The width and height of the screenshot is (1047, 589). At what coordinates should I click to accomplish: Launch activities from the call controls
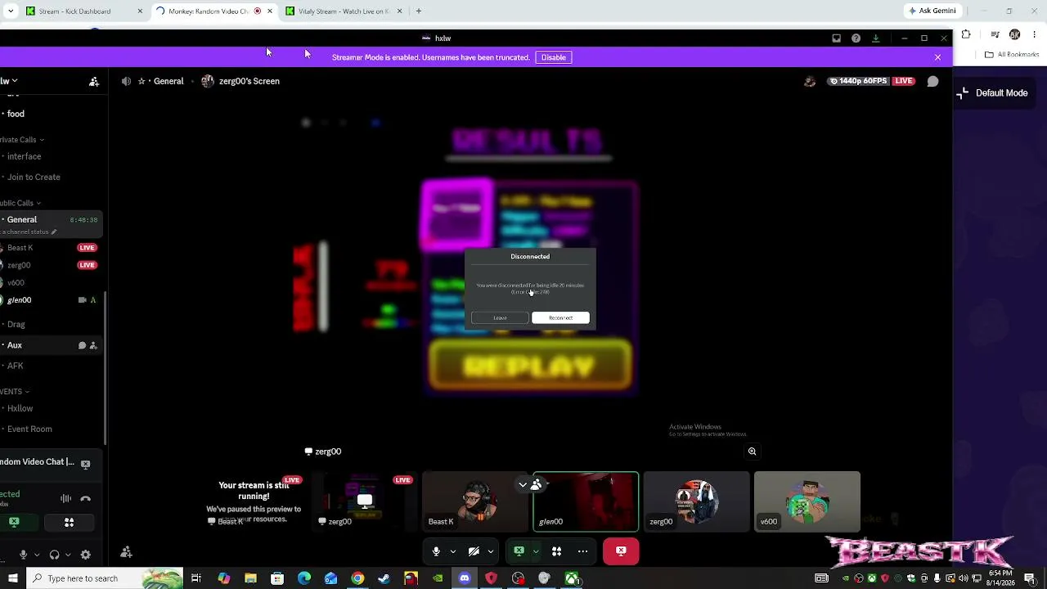(556, 551)
